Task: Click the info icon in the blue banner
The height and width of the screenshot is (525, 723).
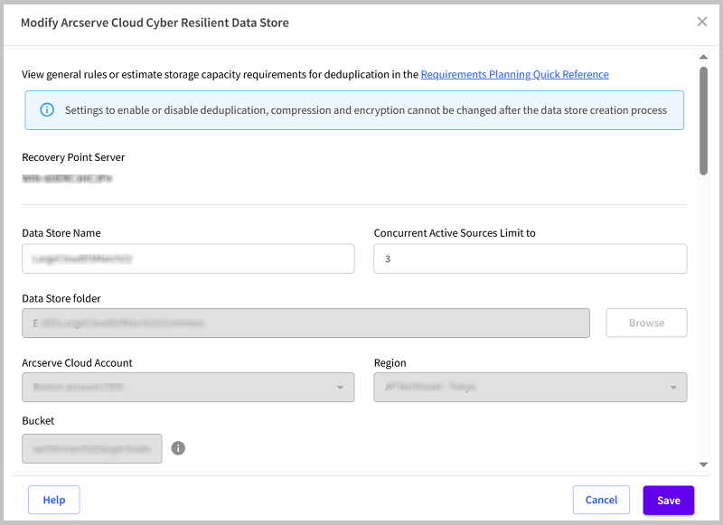Action: [47, 110]
